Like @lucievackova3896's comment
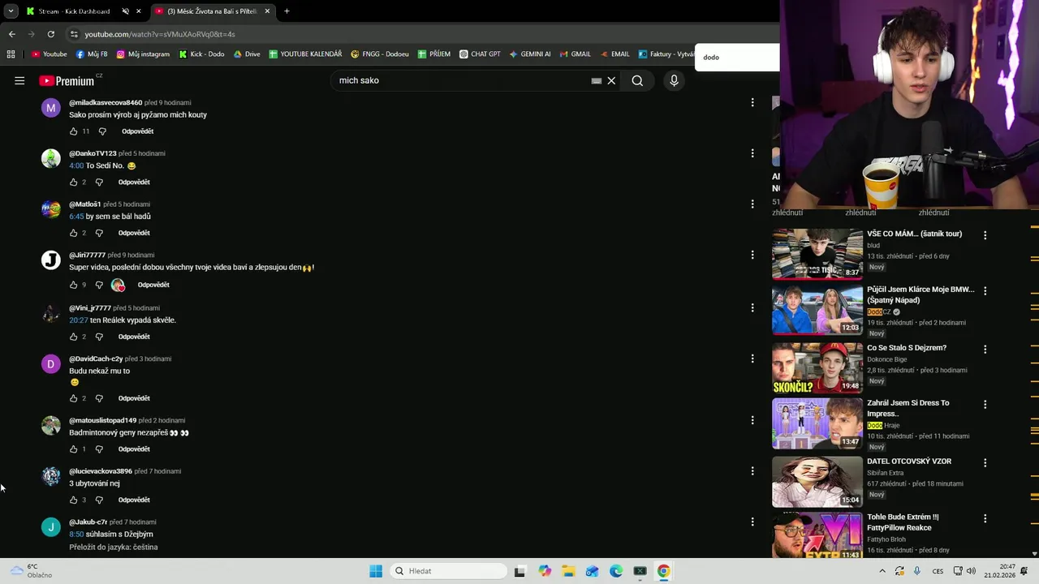 coord(74,500)
